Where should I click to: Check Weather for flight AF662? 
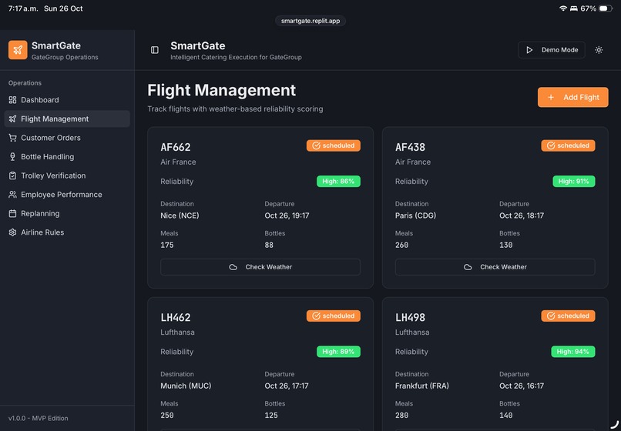pyautogui.click(x=260, y=267)
